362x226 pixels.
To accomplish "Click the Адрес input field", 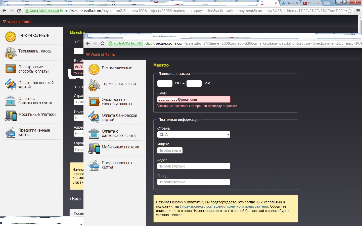I will coord(194,166).
